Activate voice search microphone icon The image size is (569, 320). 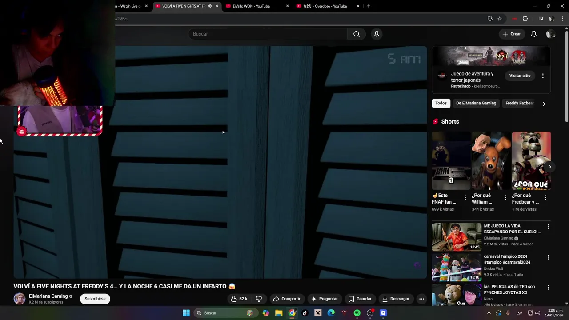coord(377,34)
